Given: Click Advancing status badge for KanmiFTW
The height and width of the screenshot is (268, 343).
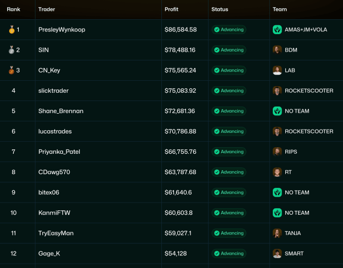Looking at the screenshot, I should pyautogui.click(x=229, y=213).
